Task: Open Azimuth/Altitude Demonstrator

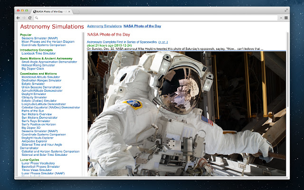Action: coord(42,91)
